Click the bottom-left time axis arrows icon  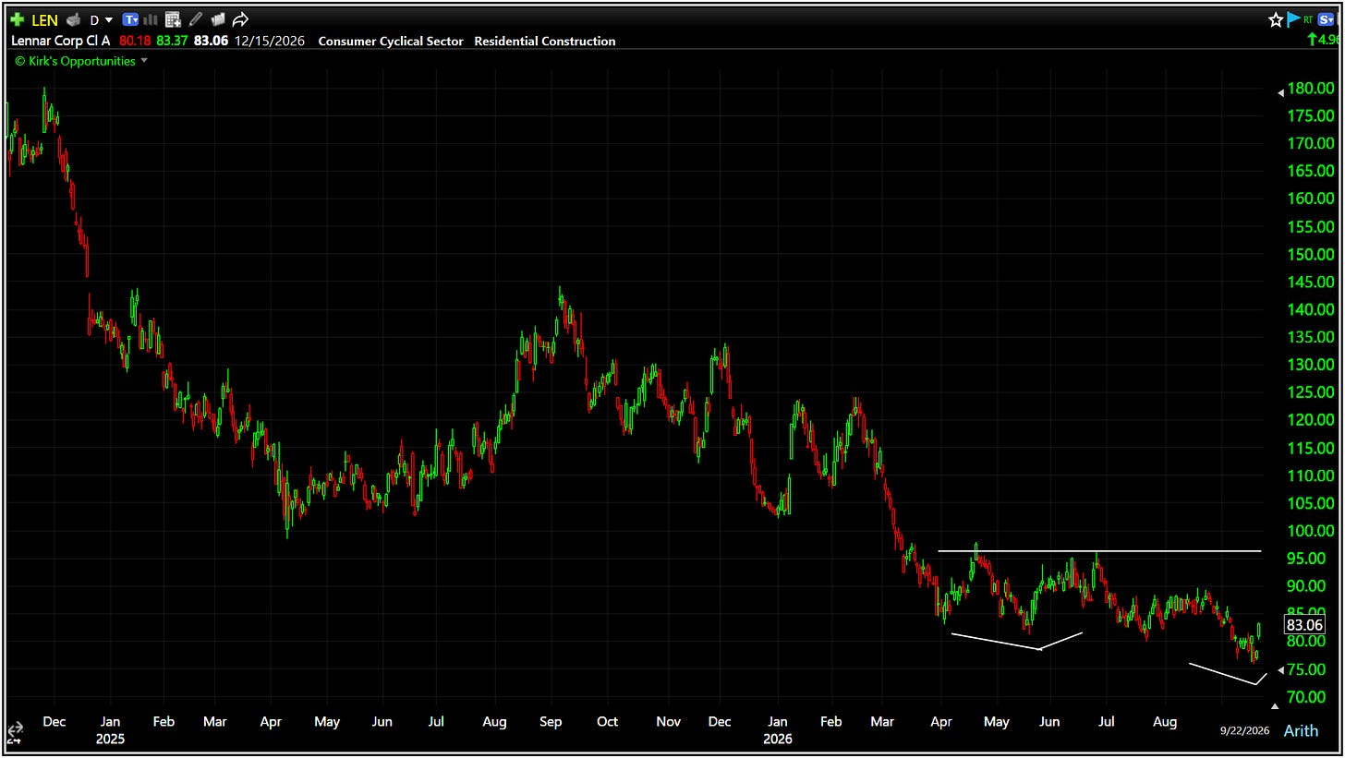(15, 731)
